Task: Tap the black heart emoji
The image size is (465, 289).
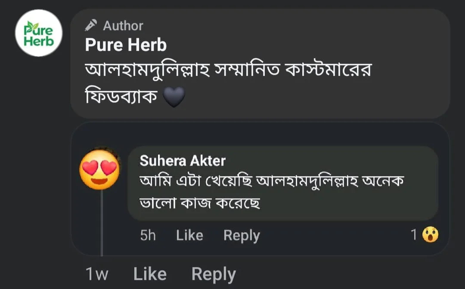Action: click(174, 97)
